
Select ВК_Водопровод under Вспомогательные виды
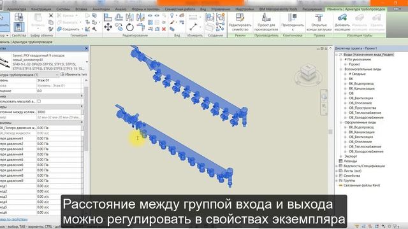pos(361,83)
